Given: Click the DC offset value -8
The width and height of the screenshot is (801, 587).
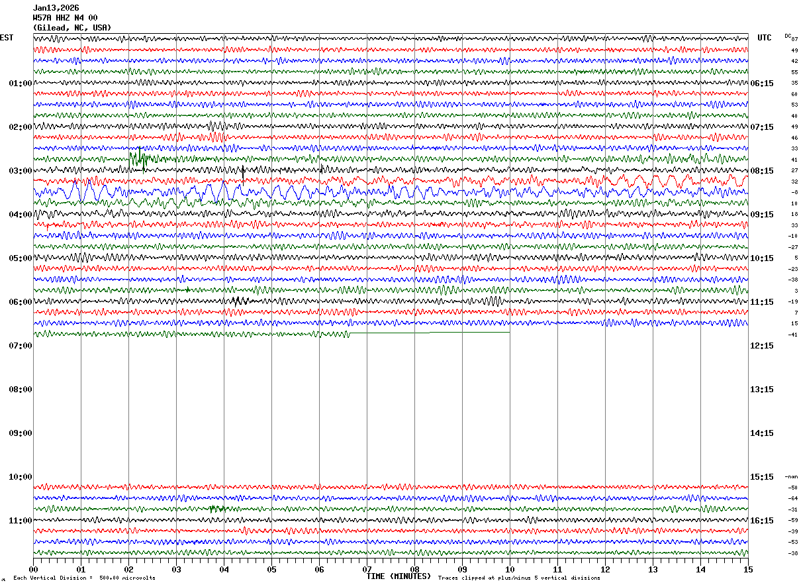Looking at the screenshot, I should [x=793, y=192].
